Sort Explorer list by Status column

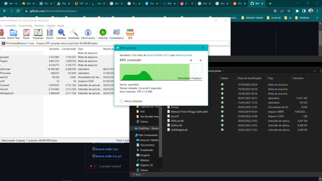224,78
